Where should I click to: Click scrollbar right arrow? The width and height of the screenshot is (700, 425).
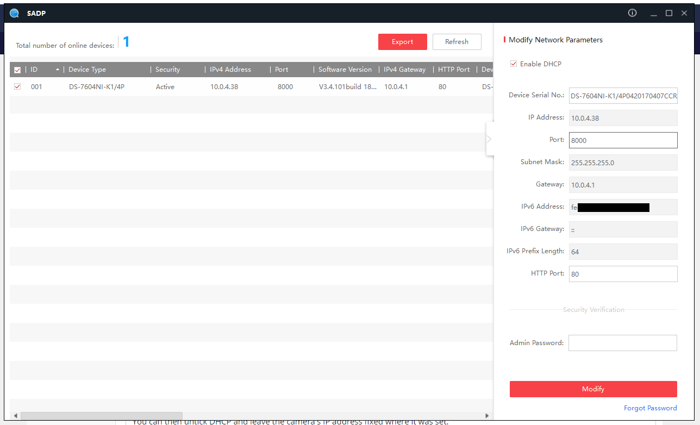click(487, 416)
